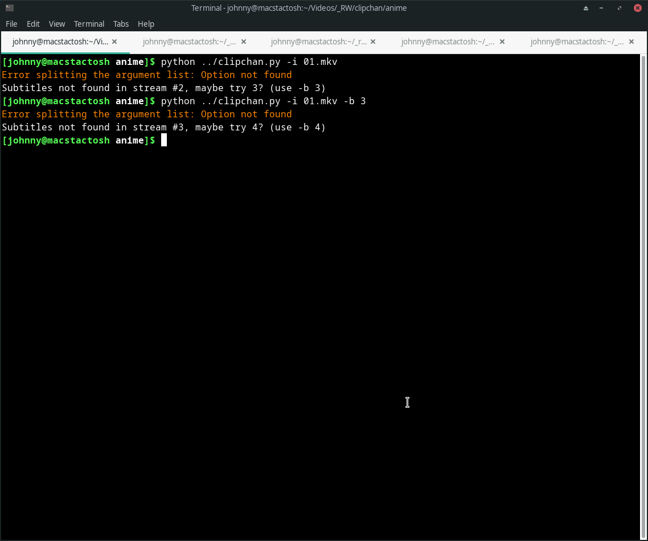Click the window title 'Terminal - johnny@macstactosh'
Screen dimensions: 648x541
click(299, 8)
